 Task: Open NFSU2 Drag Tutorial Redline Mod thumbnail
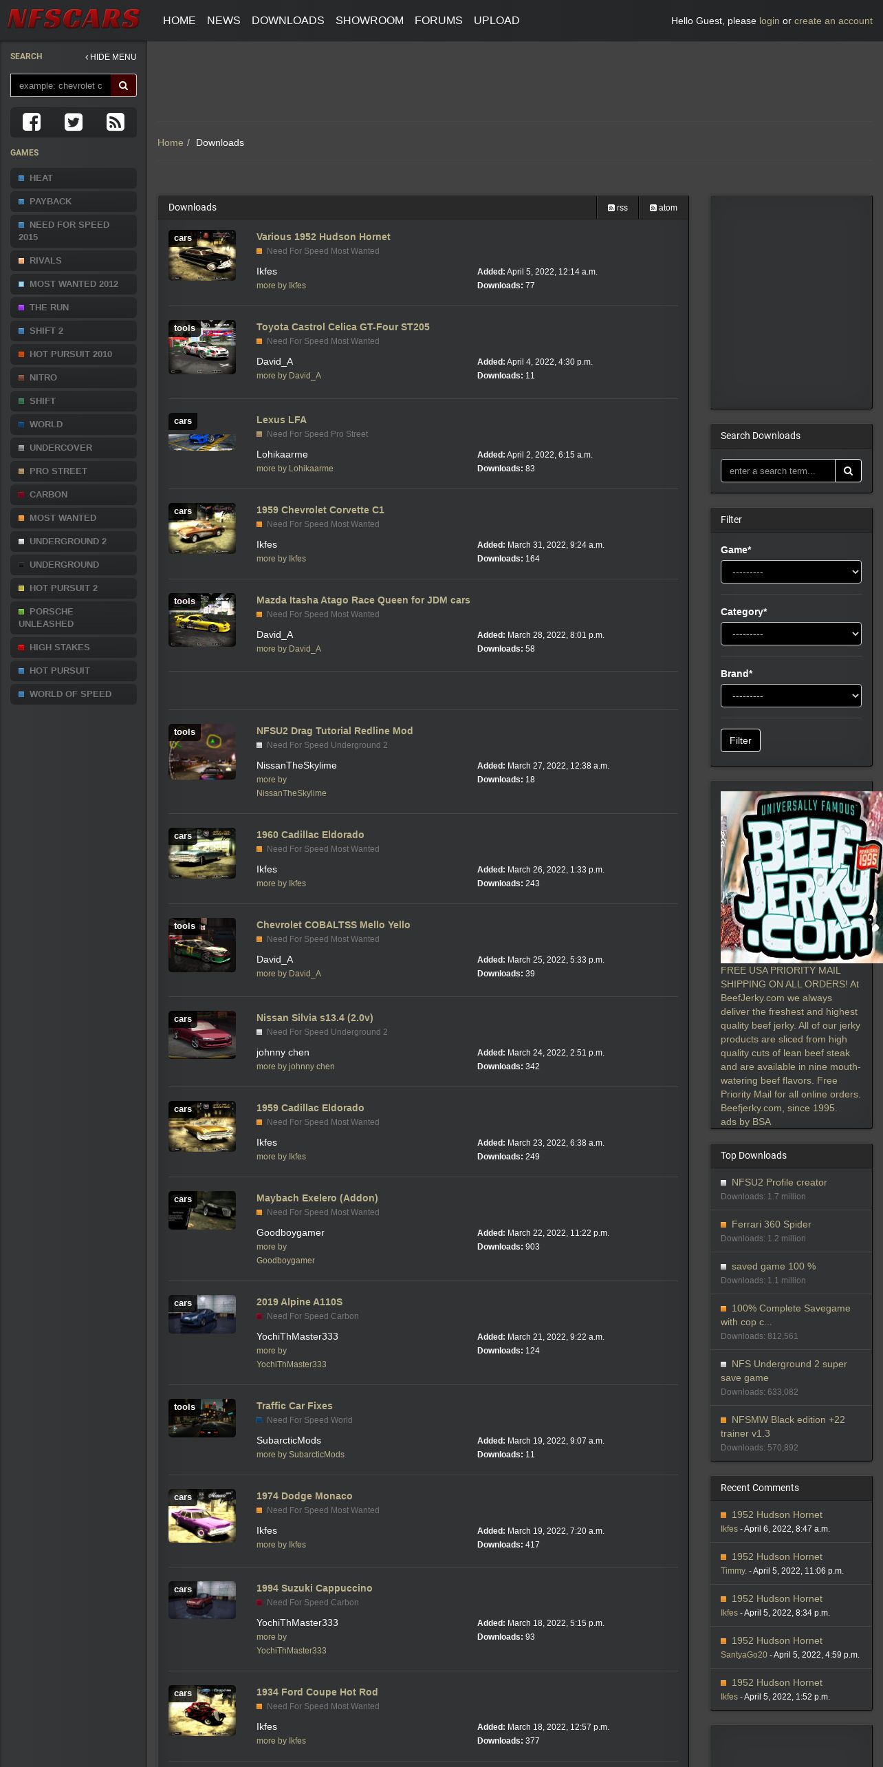point(202,751)
